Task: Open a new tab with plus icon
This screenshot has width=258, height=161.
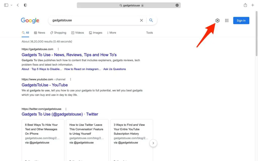Action: [x=253, y=5]
